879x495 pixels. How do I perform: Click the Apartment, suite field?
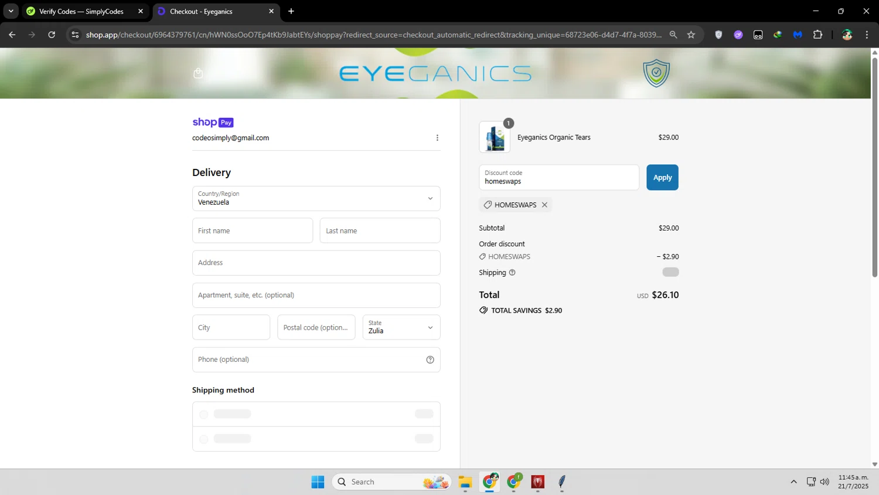(316, 295)
